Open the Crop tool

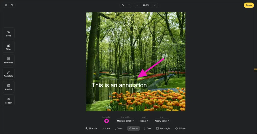tap(9, 33)
